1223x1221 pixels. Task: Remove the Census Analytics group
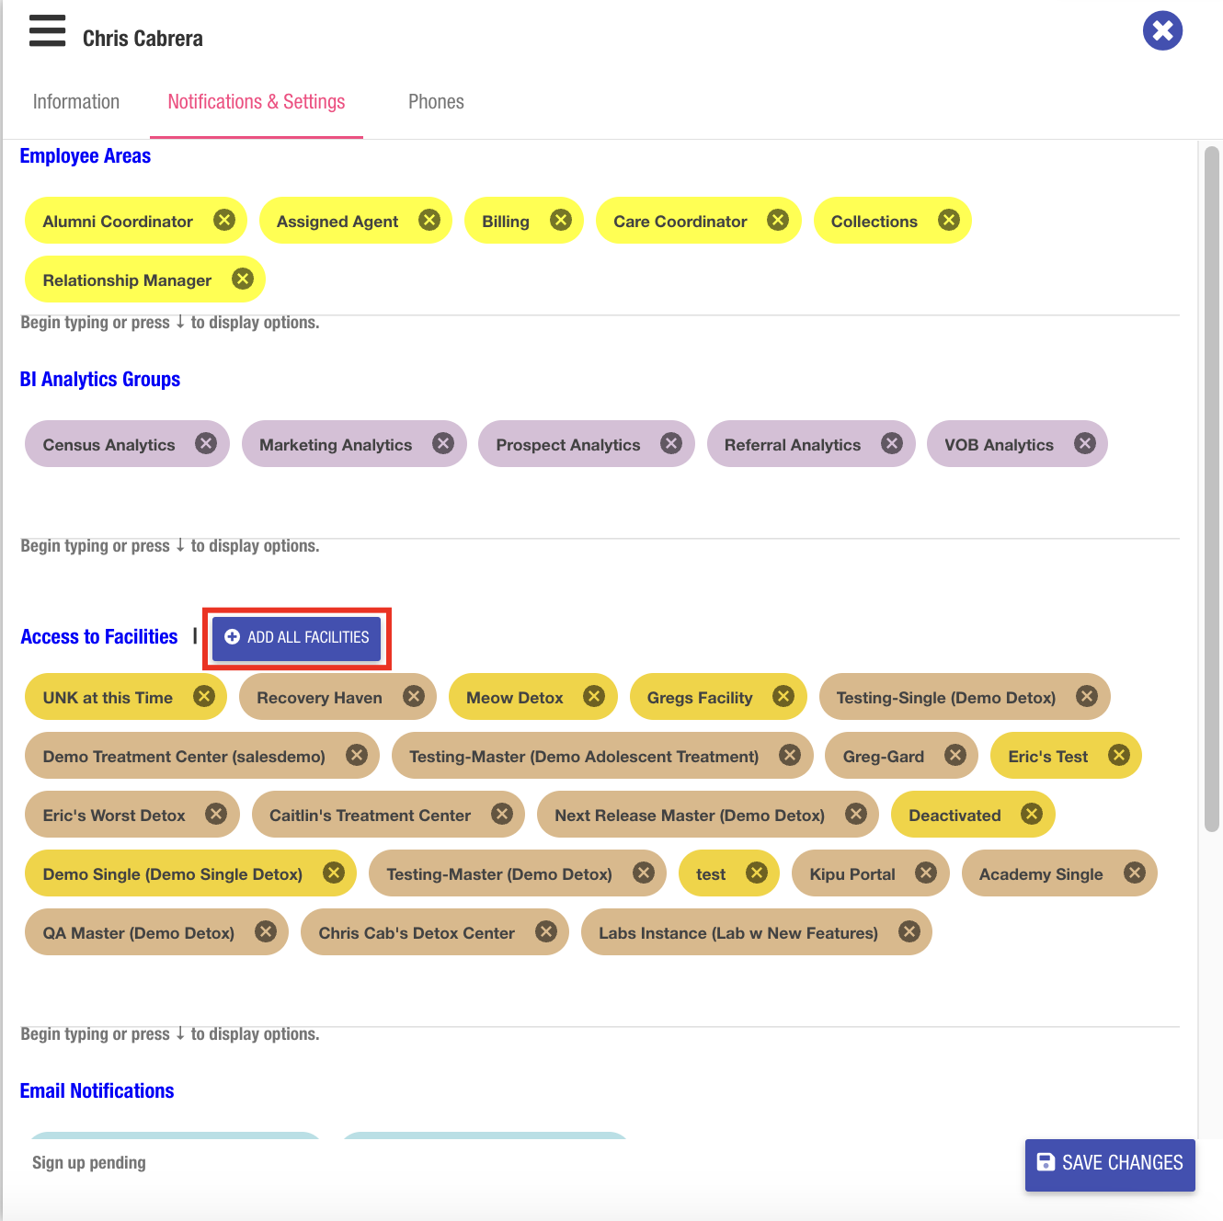tap(206, 443)
